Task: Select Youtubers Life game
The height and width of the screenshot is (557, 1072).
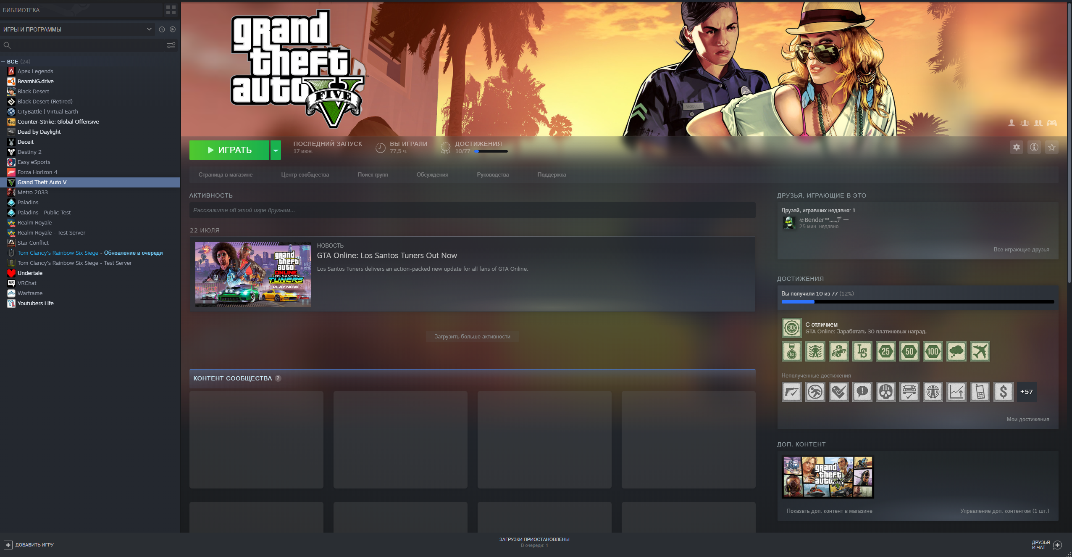Action: coord(90,303)
